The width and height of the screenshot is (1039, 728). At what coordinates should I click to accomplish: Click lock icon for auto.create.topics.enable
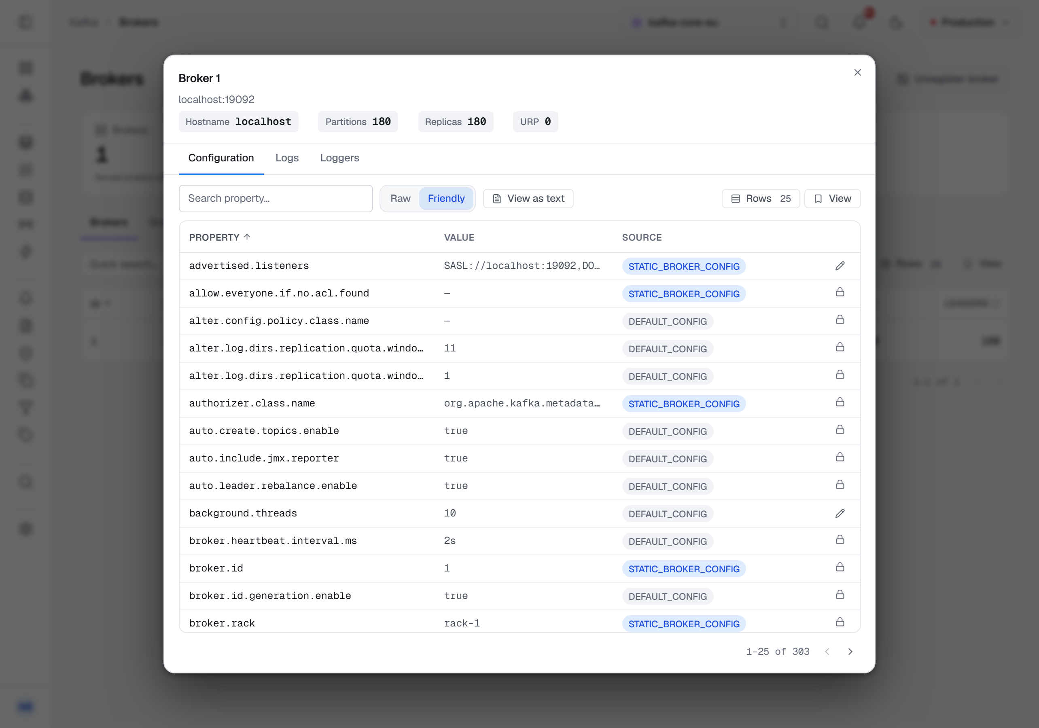pos(840,430)
